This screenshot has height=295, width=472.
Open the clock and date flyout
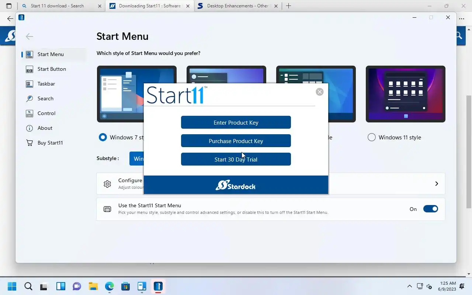447,286
